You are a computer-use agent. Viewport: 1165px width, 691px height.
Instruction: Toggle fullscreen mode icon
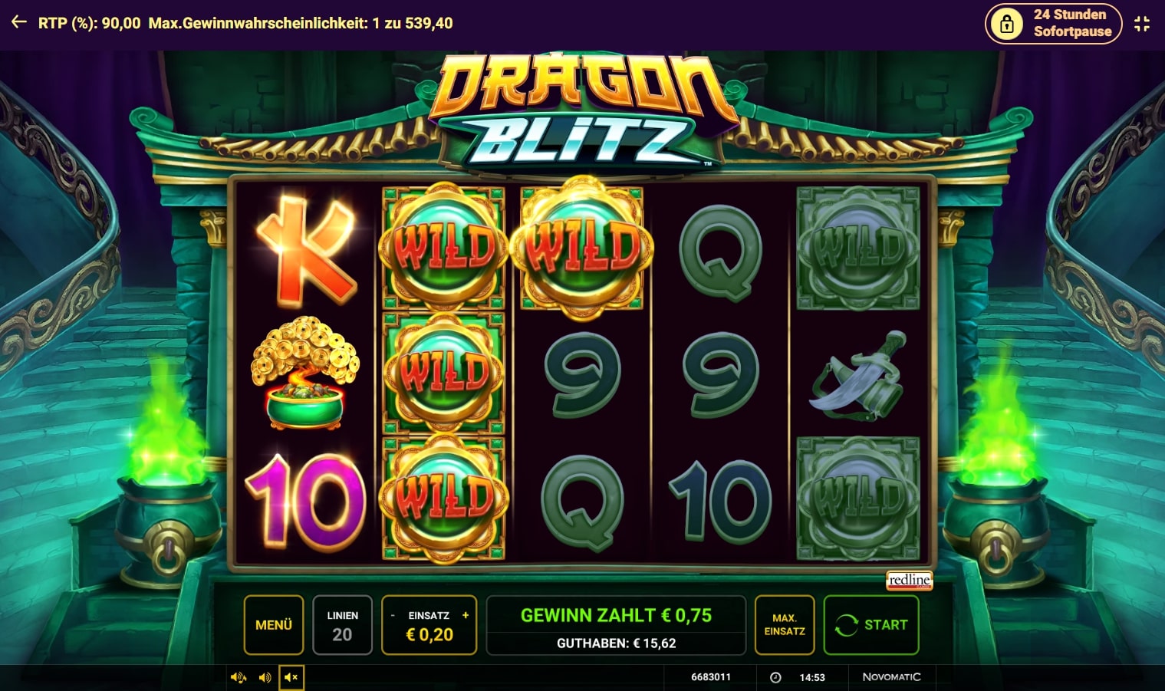(x=1142, y=24)
